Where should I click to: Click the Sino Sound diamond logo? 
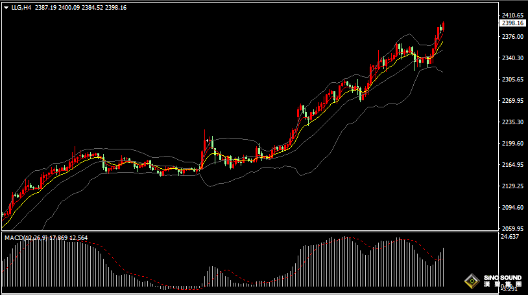(472, 281)
